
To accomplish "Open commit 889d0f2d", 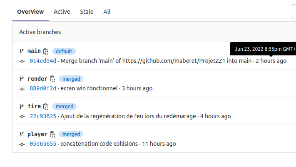I will tap(43, 88).
